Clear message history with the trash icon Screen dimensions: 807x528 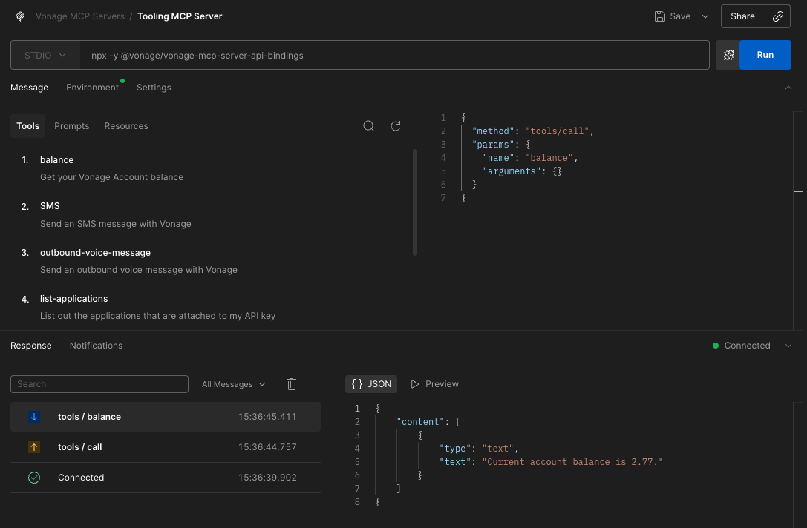[292, 384]
